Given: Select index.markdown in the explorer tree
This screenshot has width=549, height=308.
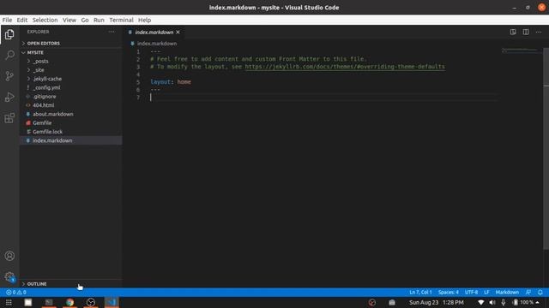Looking at the screenshot, I should coord(71,140).
